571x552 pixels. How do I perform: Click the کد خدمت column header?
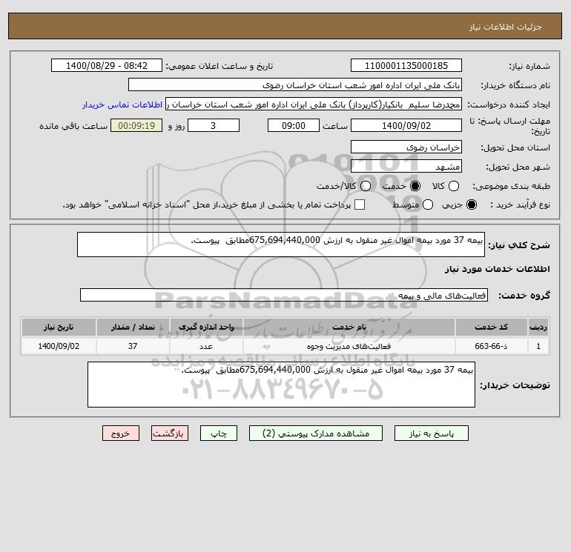(x=491, y=327)
